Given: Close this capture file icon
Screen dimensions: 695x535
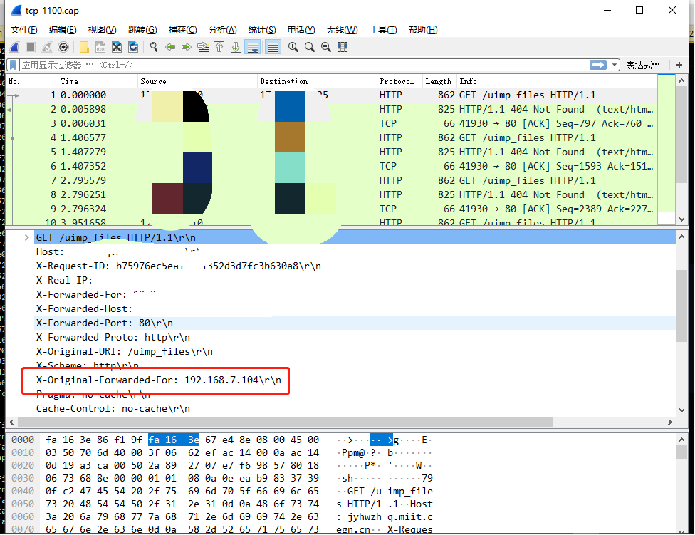Looking at the screenshot, I should (117, 47).
